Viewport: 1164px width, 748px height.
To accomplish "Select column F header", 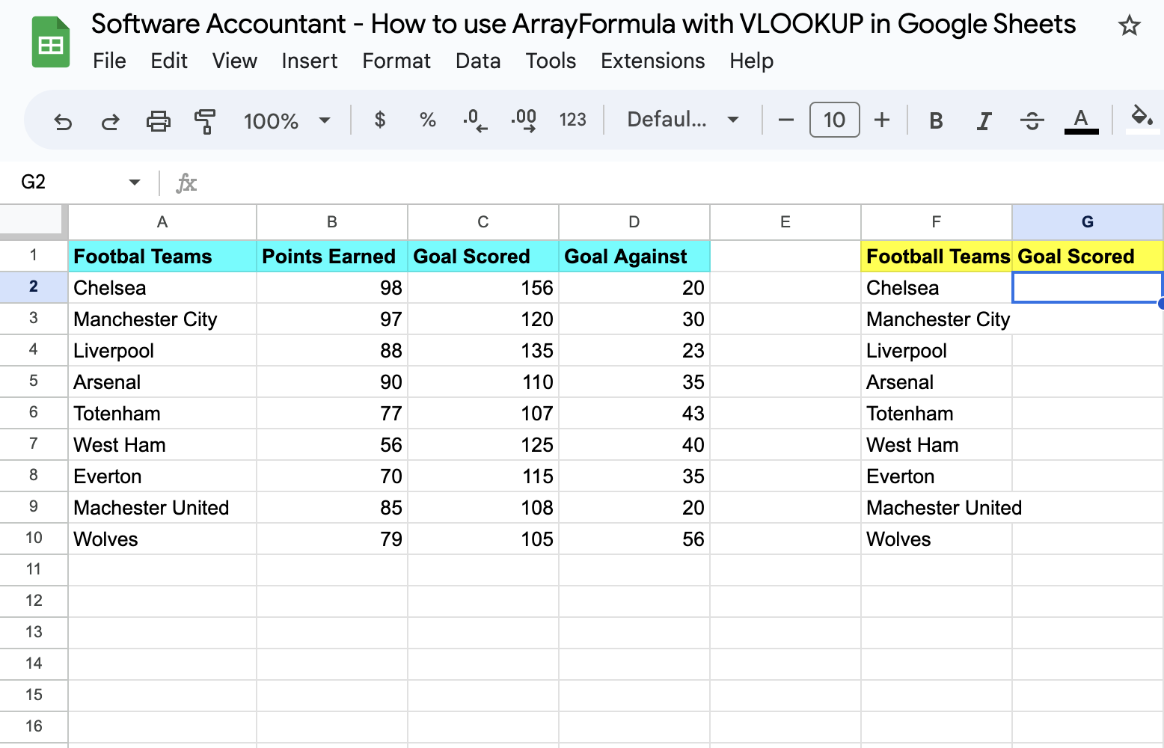I will coord(937,221).
